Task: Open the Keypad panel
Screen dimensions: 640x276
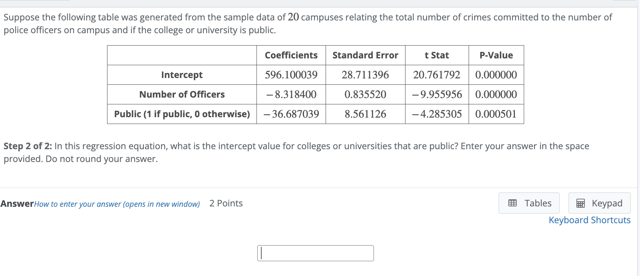Action: pos(599,203)
